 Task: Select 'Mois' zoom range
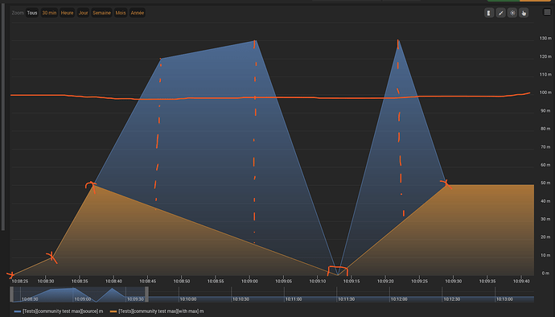point(121,13)
